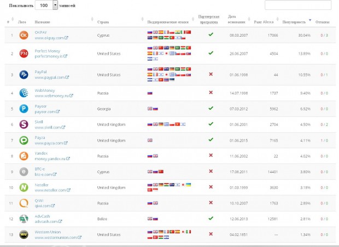Open the www.okpay.com link

point(51,38)
